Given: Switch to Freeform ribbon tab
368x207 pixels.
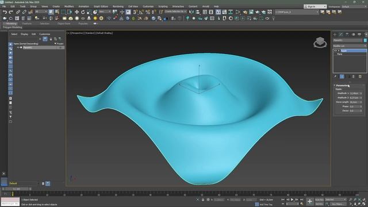Looking at the screenshot, I should click(x=27, y=24).
